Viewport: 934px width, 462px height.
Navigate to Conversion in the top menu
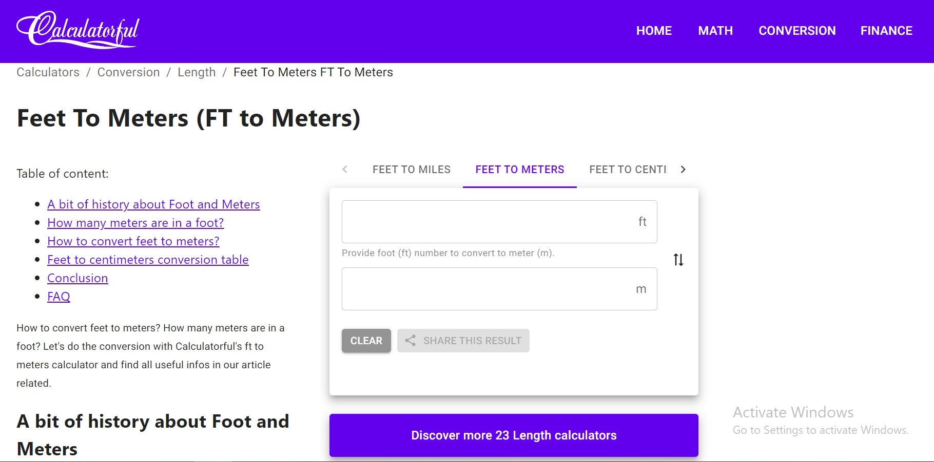point(797,31)
